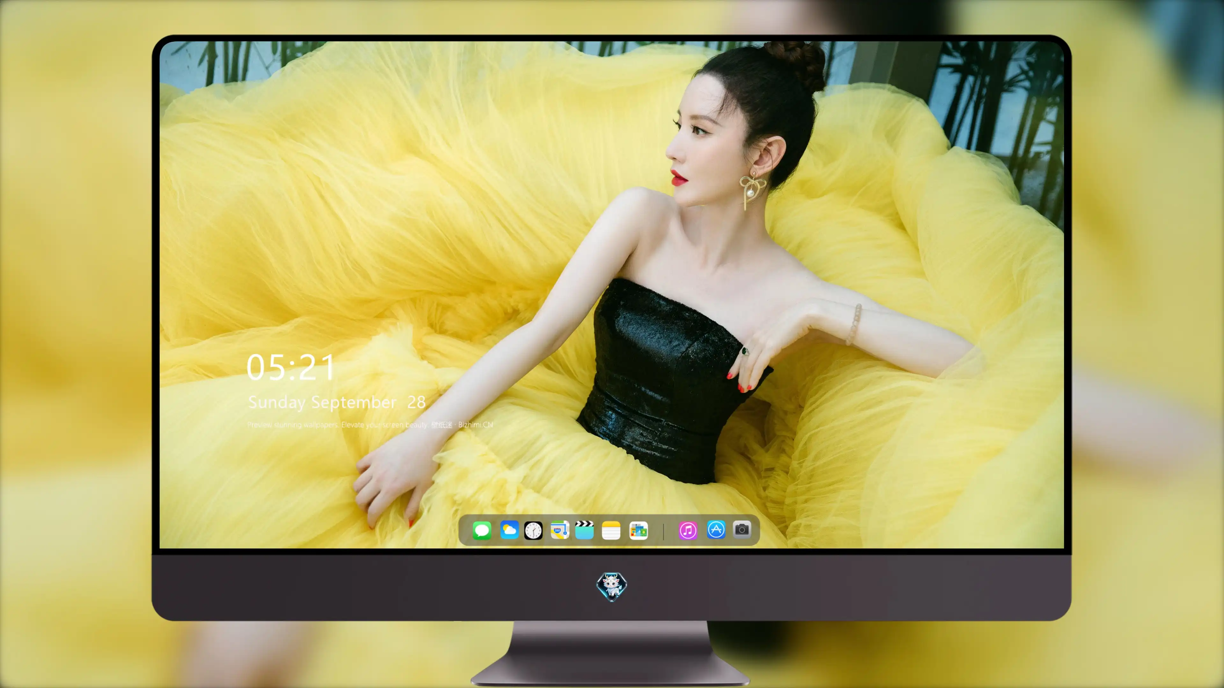Launch the Camera app from the dock
Screen dimensions: 1224x688
pos(742,529)
